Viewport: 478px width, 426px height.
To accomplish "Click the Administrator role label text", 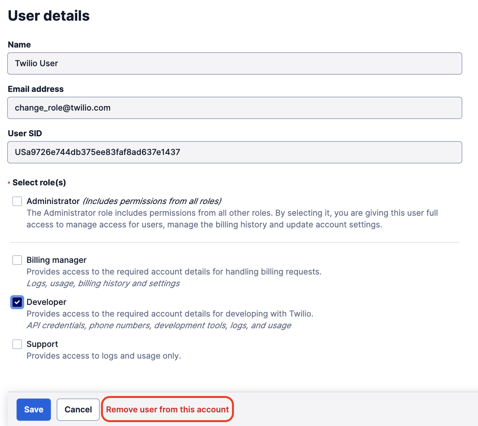I will coord(53,201).
